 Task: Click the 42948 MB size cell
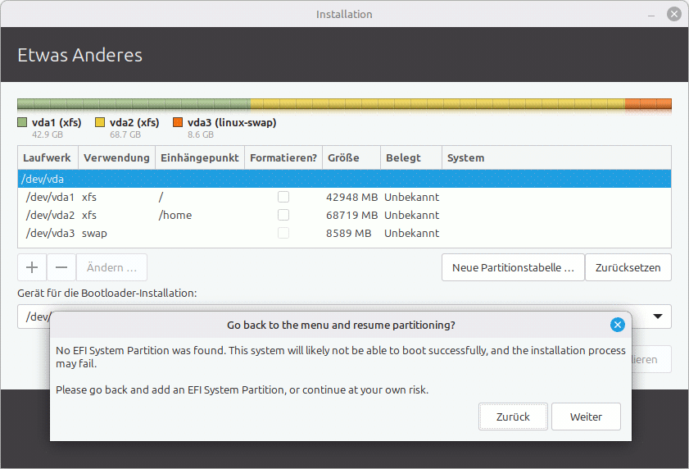tap(352, 197)
